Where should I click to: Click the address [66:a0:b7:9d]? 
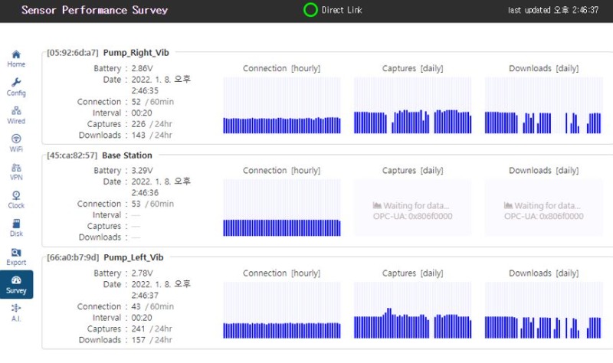73,257
